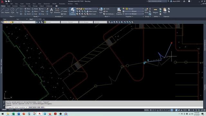Switch to the Base drawing tab
This screenshot has width=206, height=116.
[x=31, y=19]
